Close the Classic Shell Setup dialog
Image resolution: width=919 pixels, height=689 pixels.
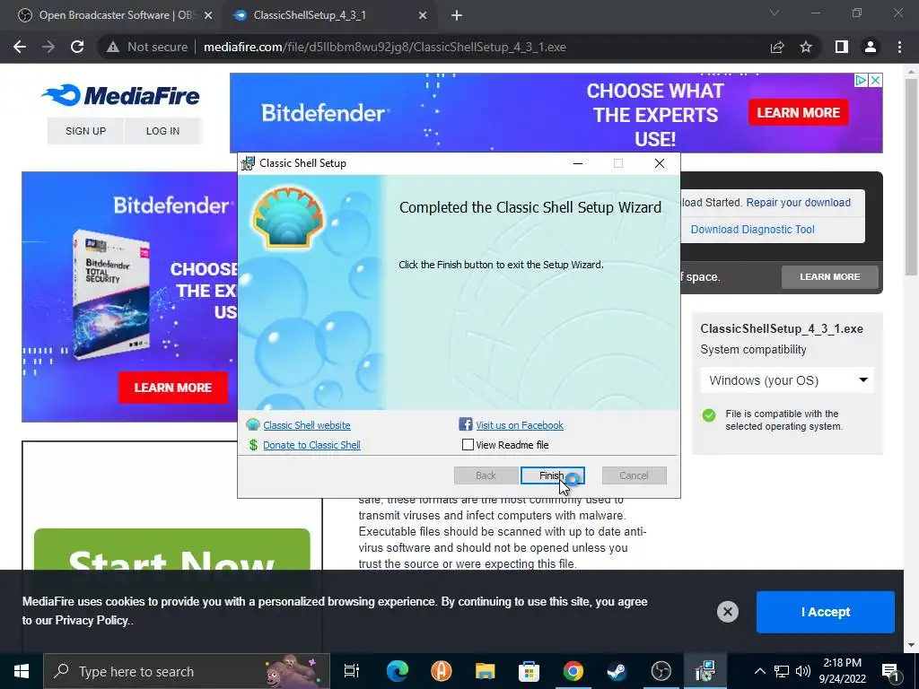[660, 163]
